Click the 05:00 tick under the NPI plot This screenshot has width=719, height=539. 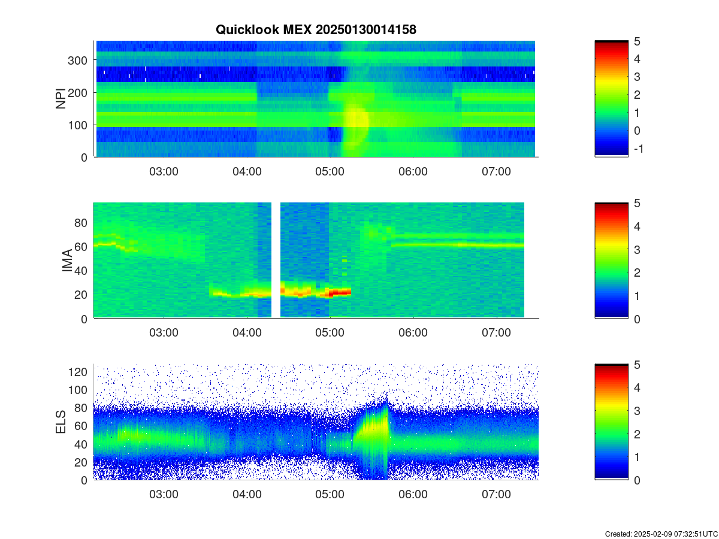tap(330, 171)
